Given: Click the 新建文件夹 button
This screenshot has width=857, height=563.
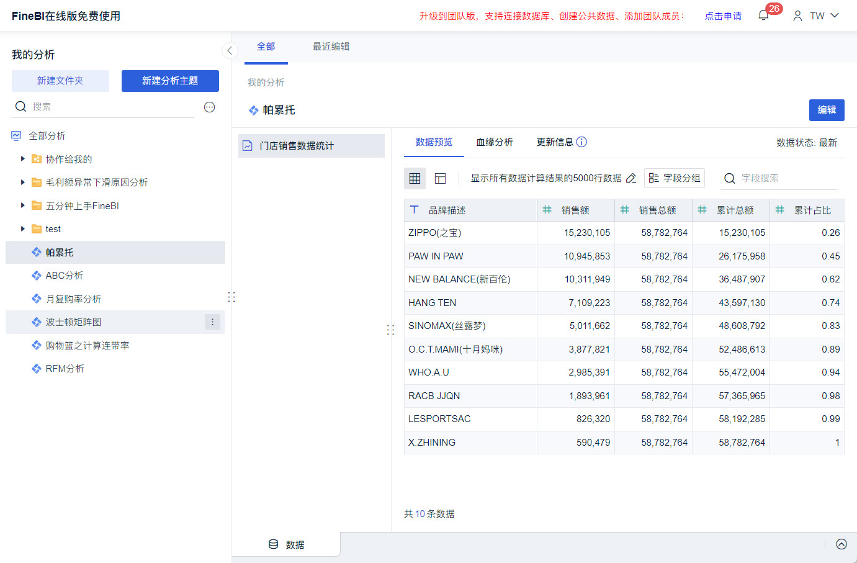Looking at the screenshot, I should coord(60,81).
